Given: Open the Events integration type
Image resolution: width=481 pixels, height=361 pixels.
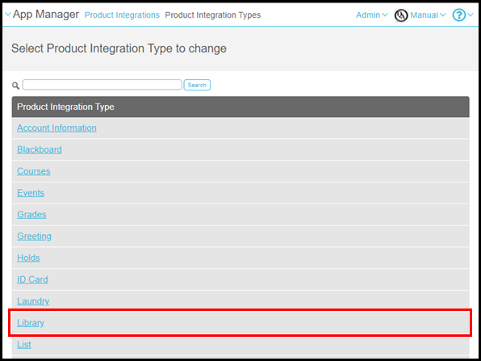Looking at the screenshot, I should click(x=31, y=193).
